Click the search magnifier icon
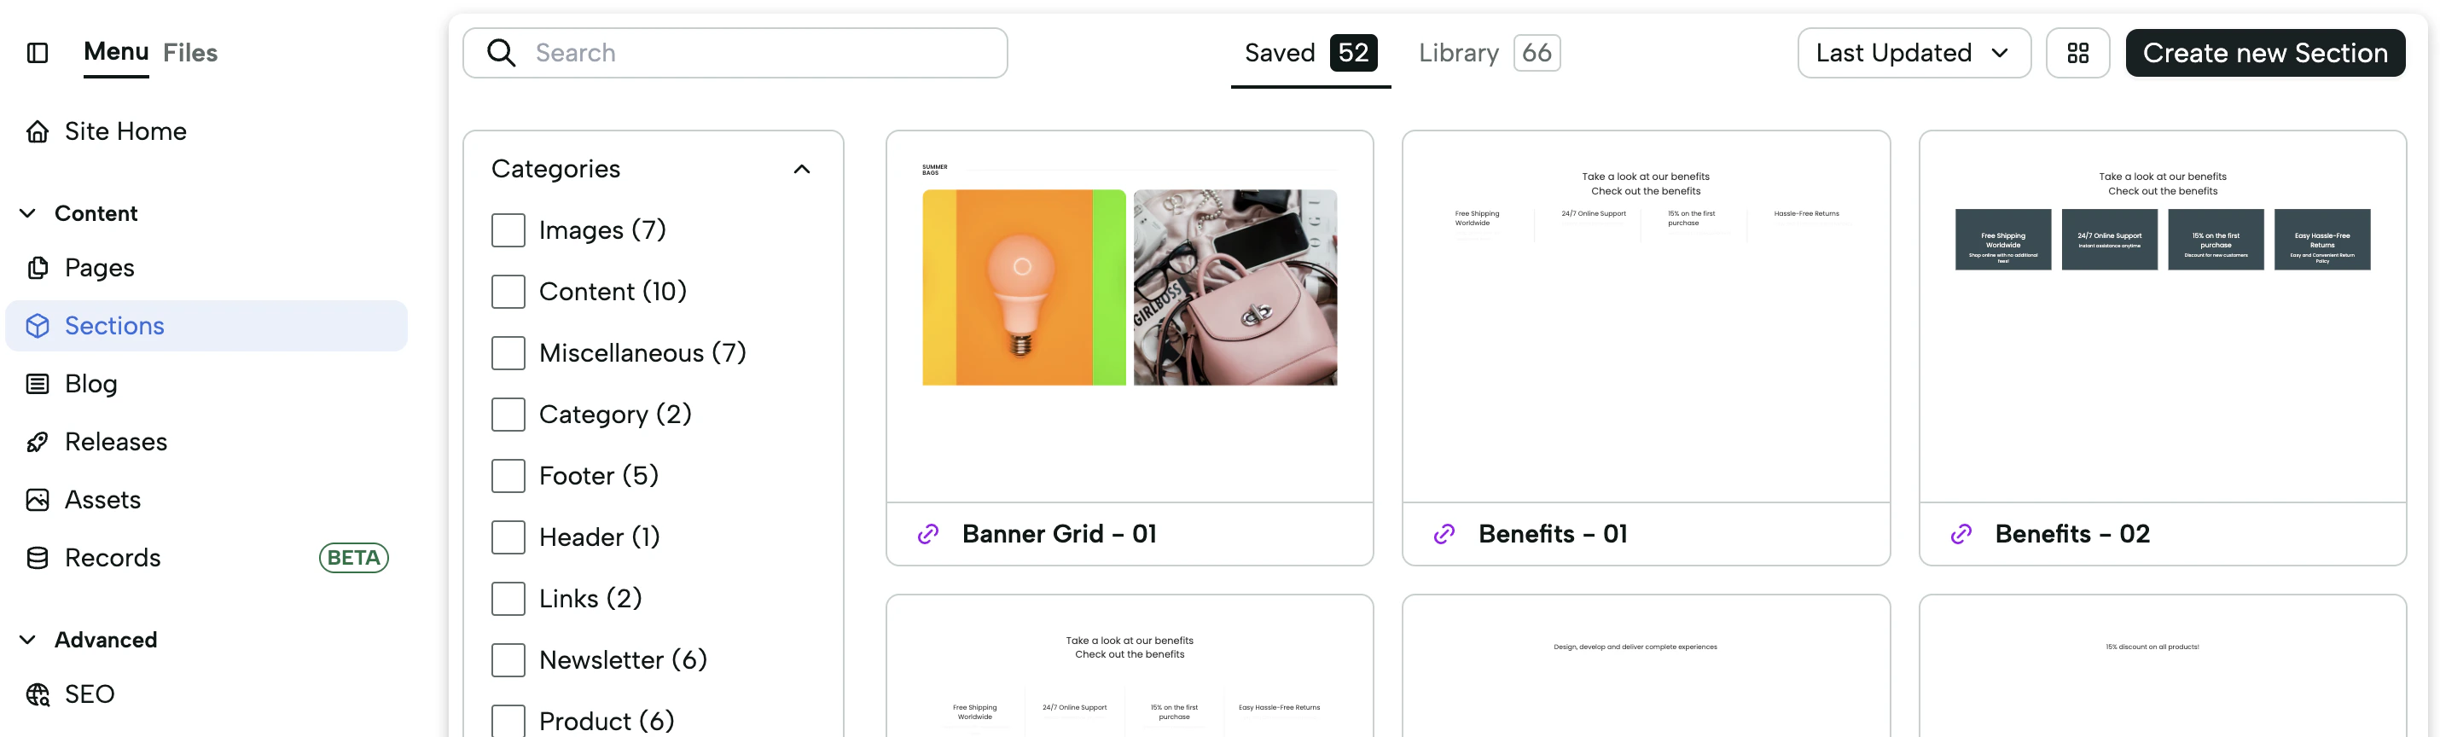Image resolution: width=2440 pixels, height=737 pixels. click(x=501, y=53)
